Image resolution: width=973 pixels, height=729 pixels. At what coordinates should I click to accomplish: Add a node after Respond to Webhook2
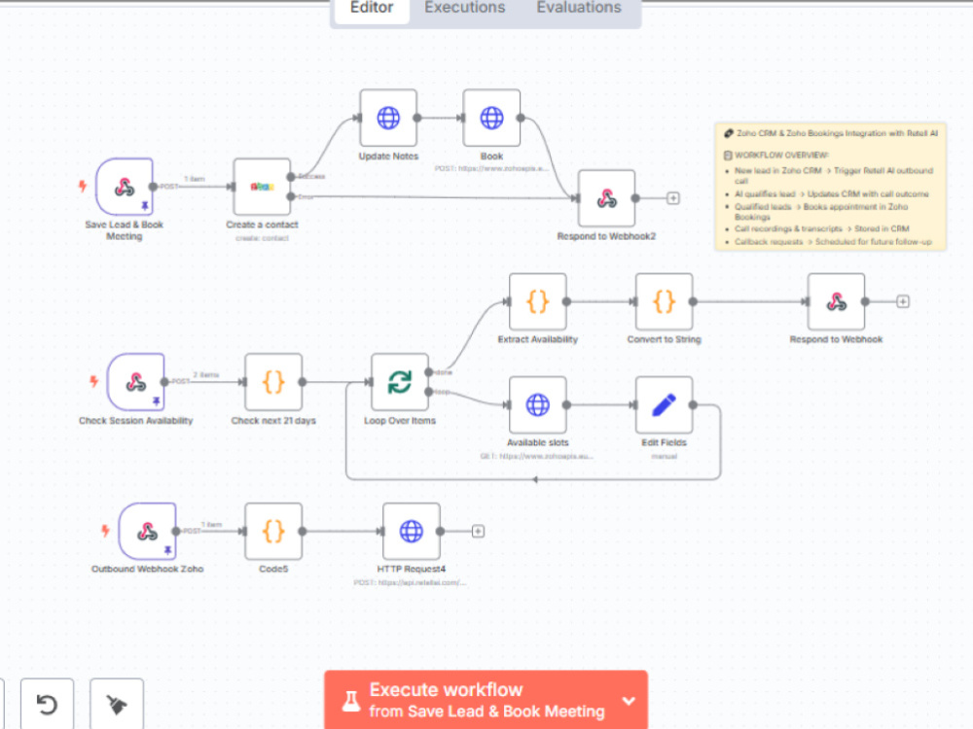pos(672,198)
